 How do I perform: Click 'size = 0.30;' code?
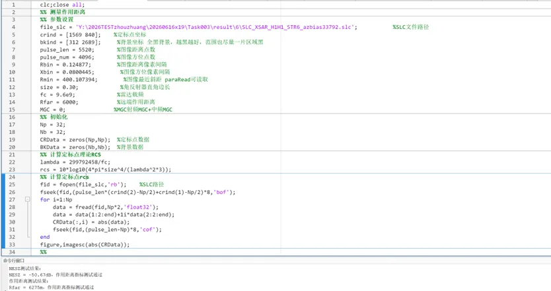tap(59, 87)
